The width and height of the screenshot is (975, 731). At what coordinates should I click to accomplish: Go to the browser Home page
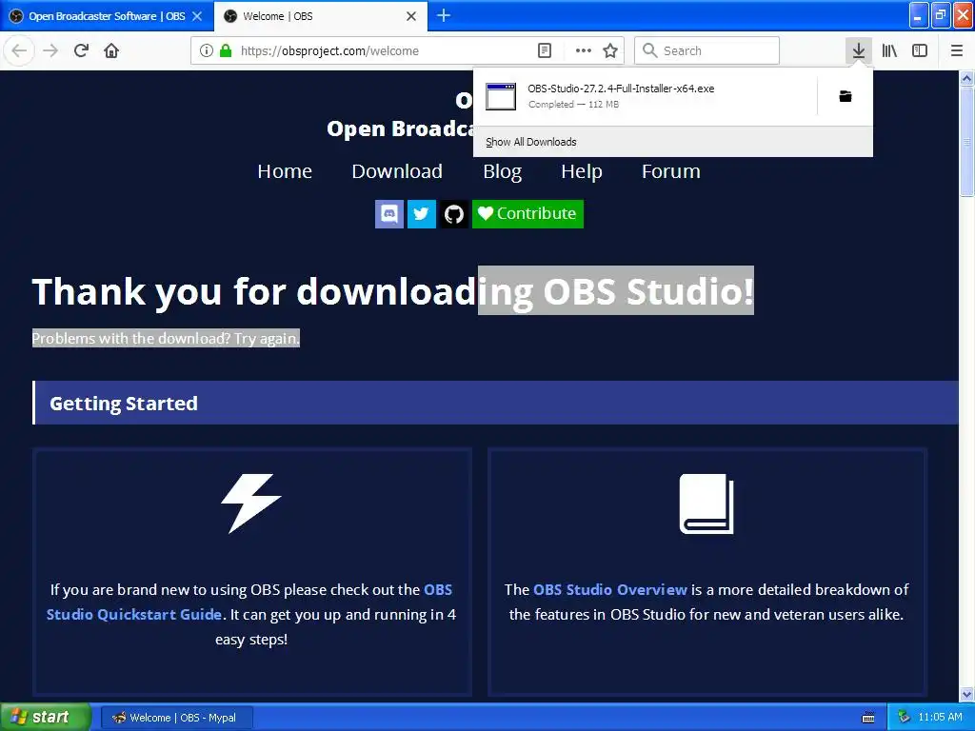[111, 51]
